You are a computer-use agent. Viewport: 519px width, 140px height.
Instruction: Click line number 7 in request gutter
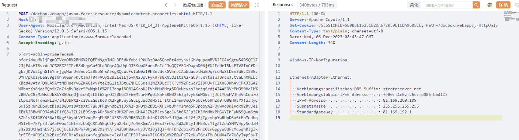pos(7,54)
